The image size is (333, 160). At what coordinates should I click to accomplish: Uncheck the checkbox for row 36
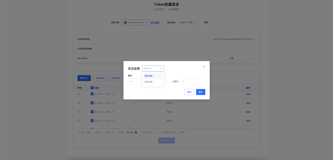point(92,112)
